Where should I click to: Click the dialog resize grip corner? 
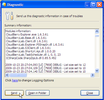pyautogui.click(x=101, y=97)
